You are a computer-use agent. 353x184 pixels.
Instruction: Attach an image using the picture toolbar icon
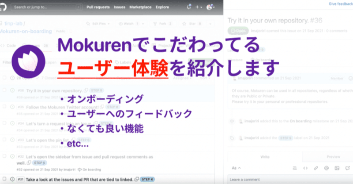[x=337, y=168]
